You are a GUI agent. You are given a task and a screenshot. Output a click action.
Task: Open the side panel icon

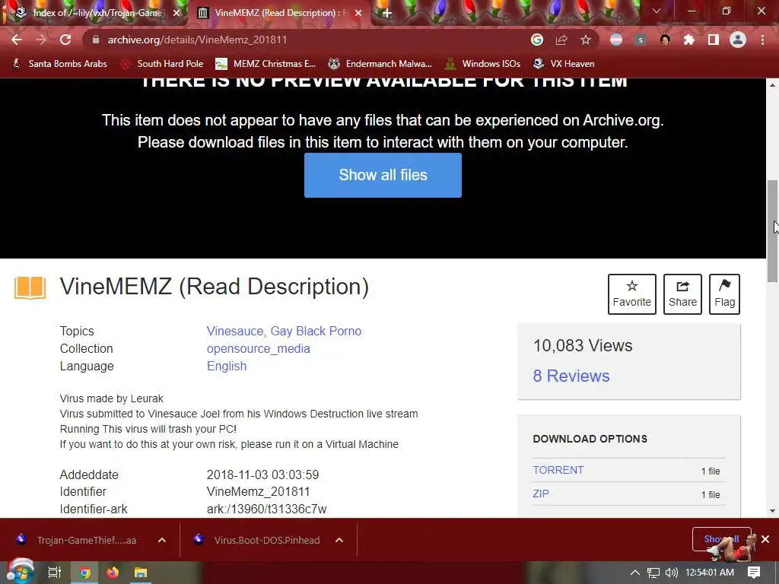(x=714, y=40)
